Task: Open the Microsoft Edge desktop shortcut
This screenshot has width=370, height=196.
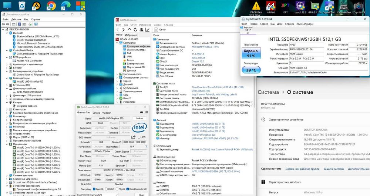Action: (66, 6)
